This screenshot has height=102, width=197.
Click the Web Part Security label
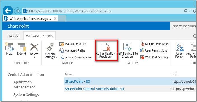(157, 57)
